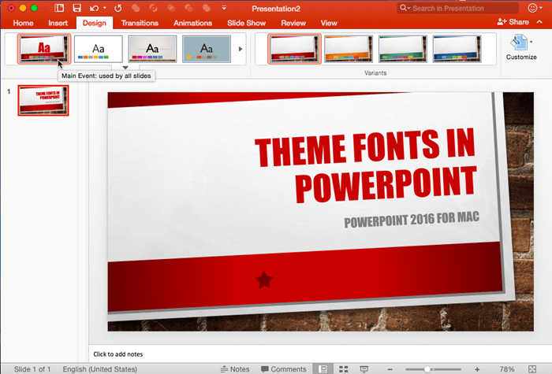Viewport: 552px width, 374px height.
Task: Open the View tab
Action: (x=329, y=23)
